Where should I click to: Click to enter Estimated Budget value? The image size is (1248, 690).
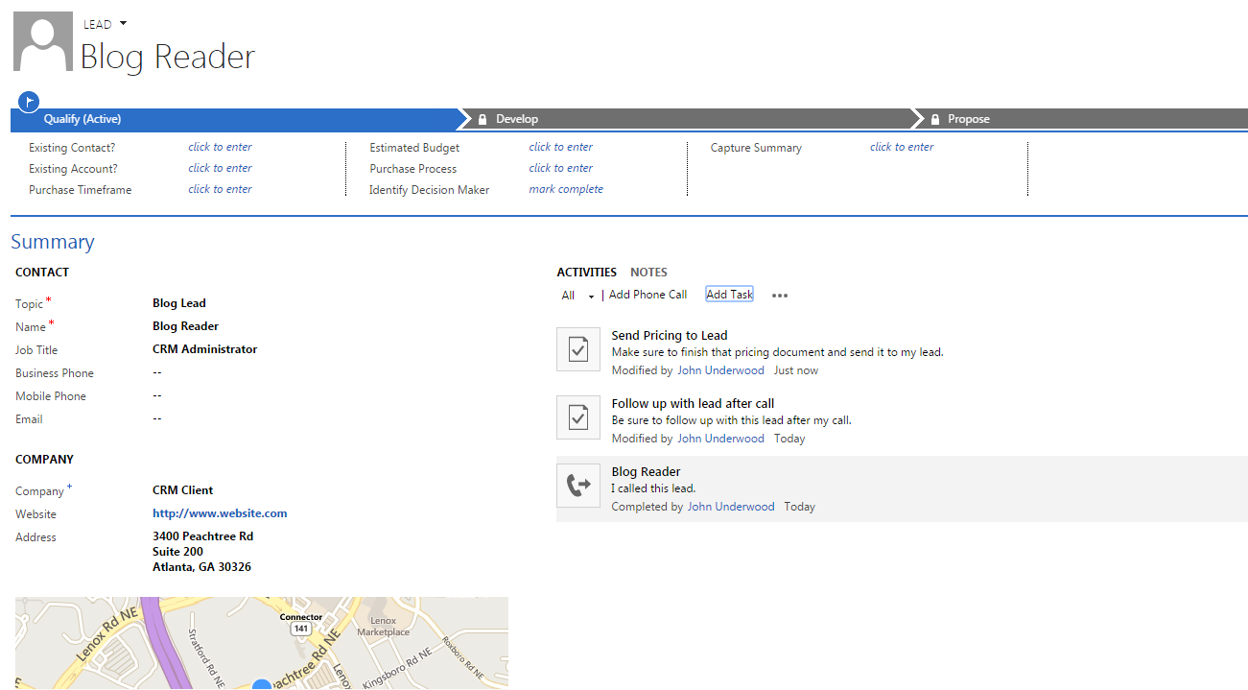560,148
